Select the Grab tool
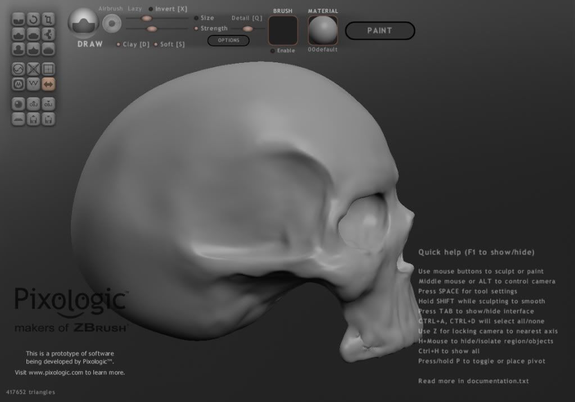Screen dimensions: 575x402 pos(48,34)
